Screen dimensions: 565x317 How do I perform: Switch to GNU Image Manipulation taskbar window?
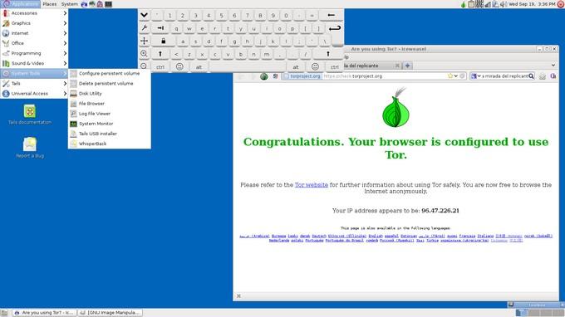(x=111, y=313)
